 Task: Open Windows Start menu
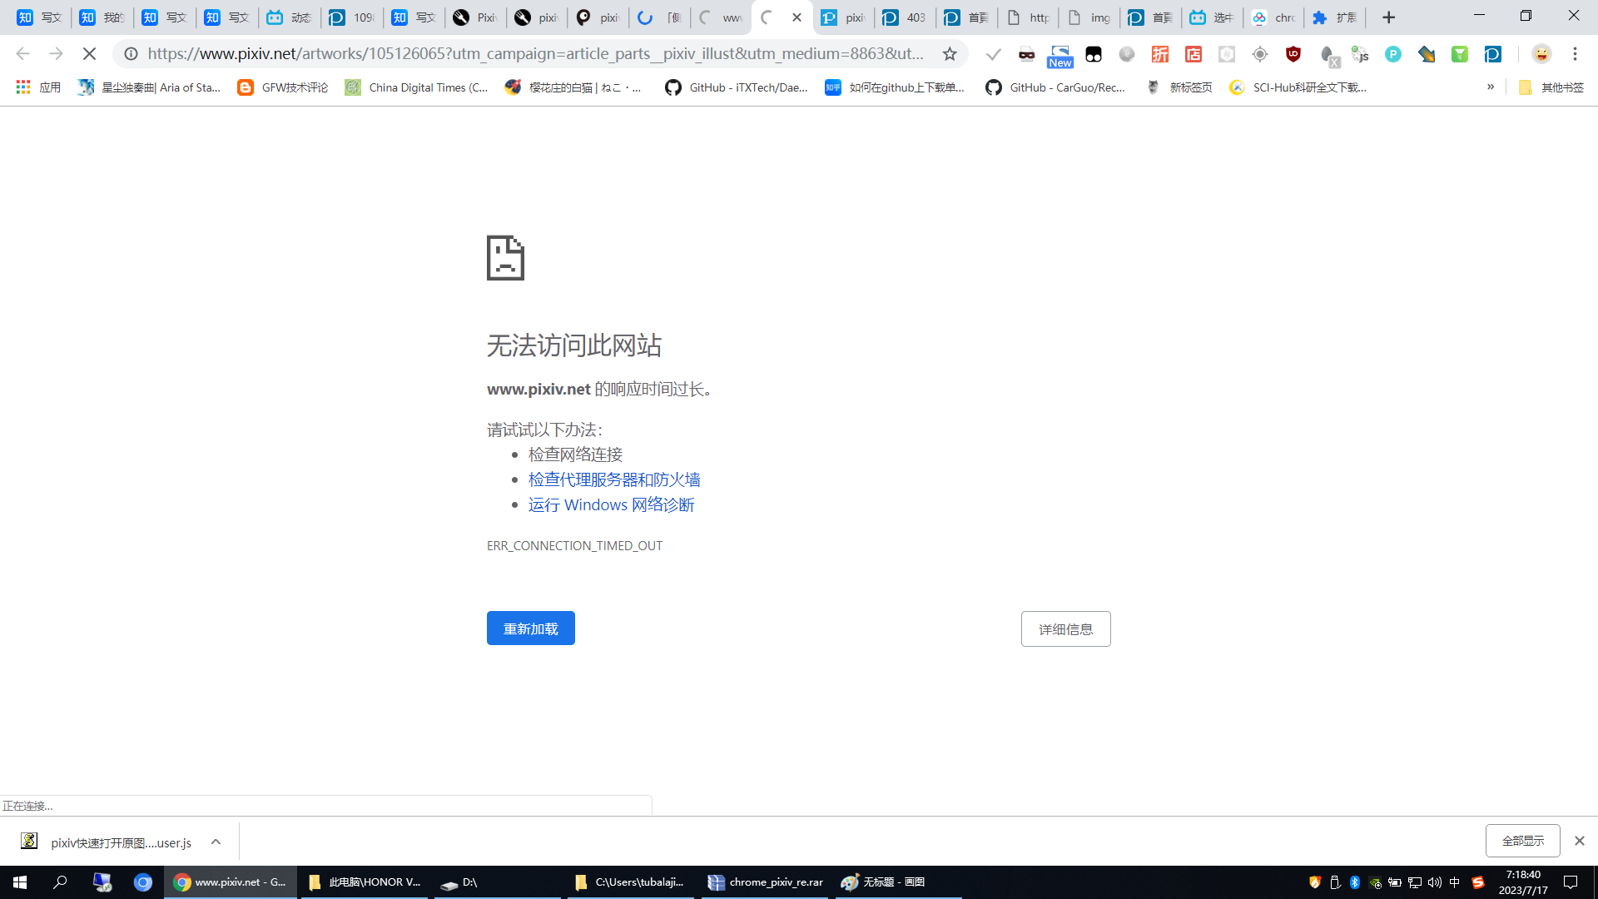(20, 882)
